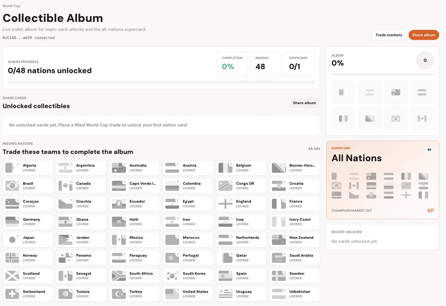Open the Turkey card name
This screenshot has height=306, width=446.
point(135,292)
